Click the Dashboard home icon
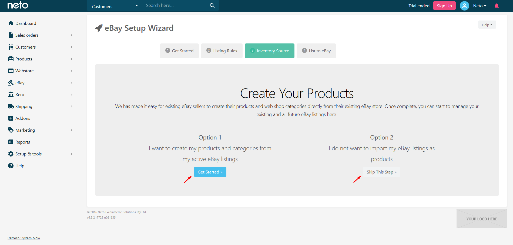 coord(11,23)
